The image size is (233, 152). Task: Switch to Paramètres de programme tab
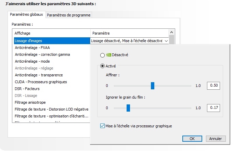click(68, 15)
